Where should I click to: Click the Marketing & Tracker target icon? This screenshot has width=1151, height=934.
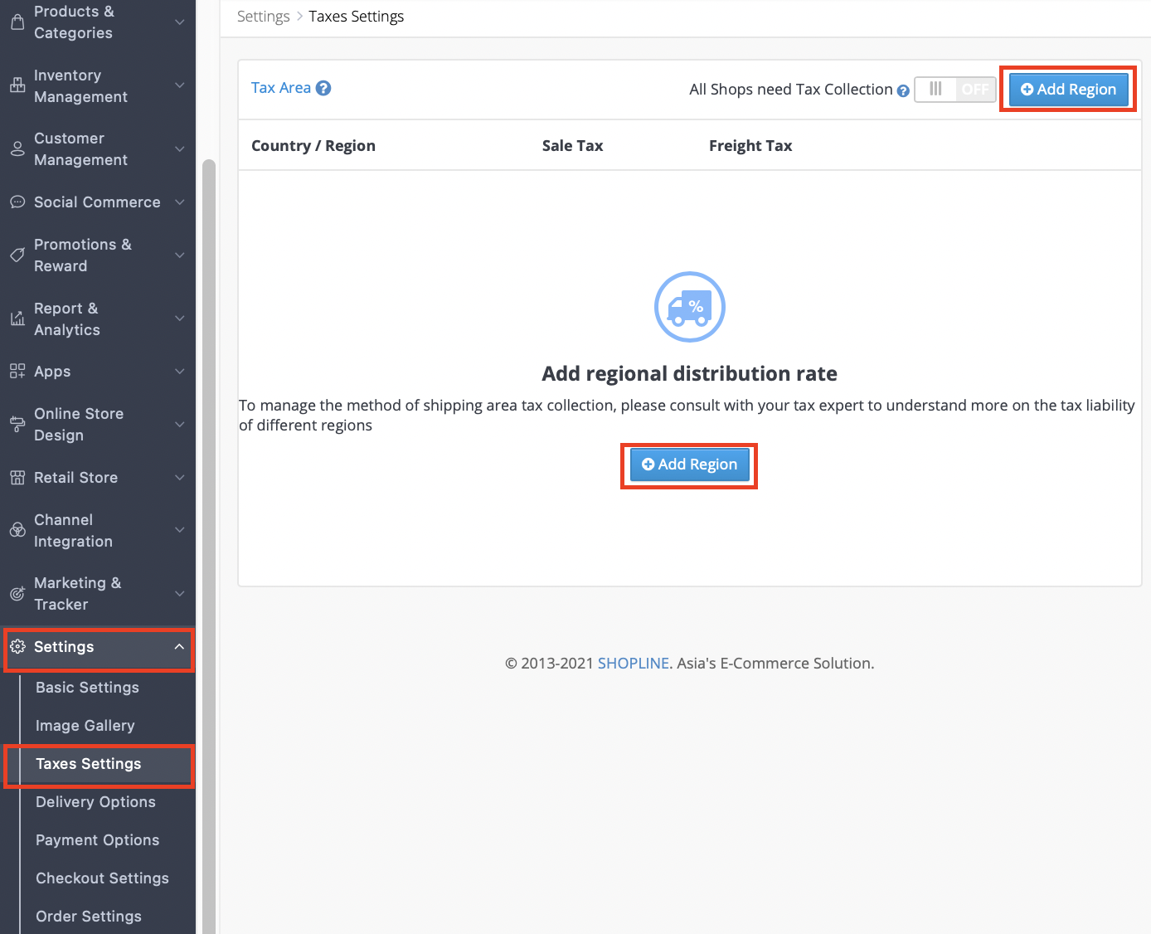(17, 594)
